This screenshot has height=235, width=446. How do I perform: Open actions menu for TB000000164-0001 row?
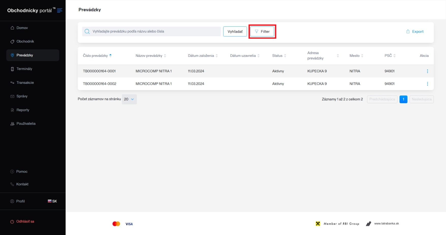[x=427, y=71]
